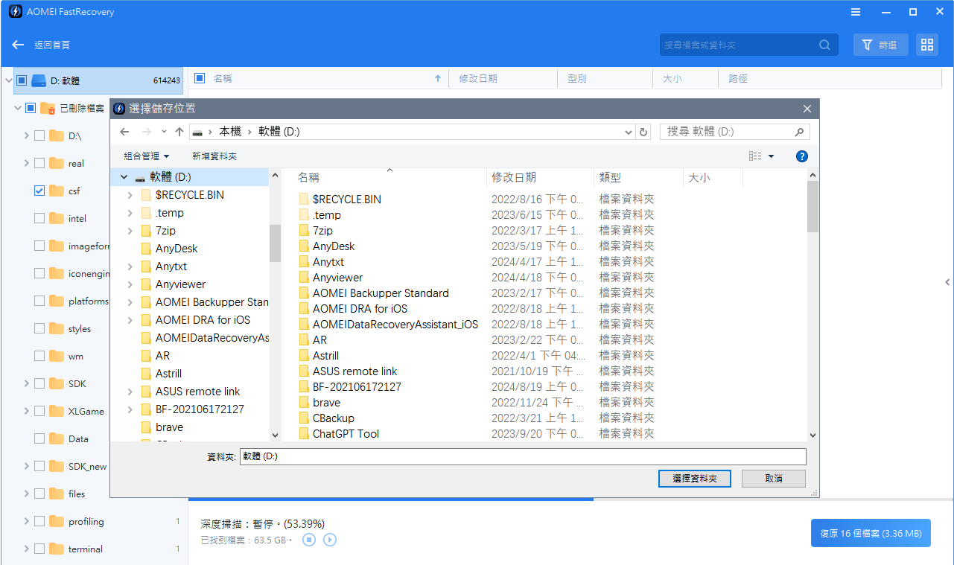Open the 篩選 filter button
Screen dimensions: 954x565
(880, 45)
